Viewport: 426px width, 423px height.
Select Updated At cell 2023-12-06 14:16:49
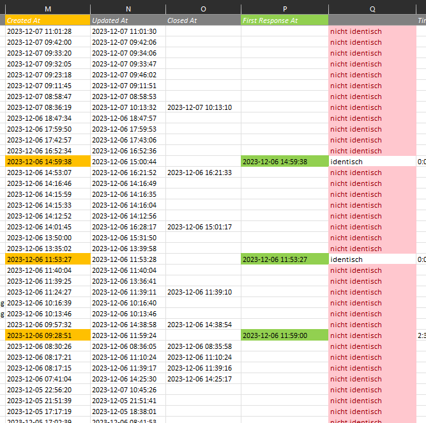(128, 183)
